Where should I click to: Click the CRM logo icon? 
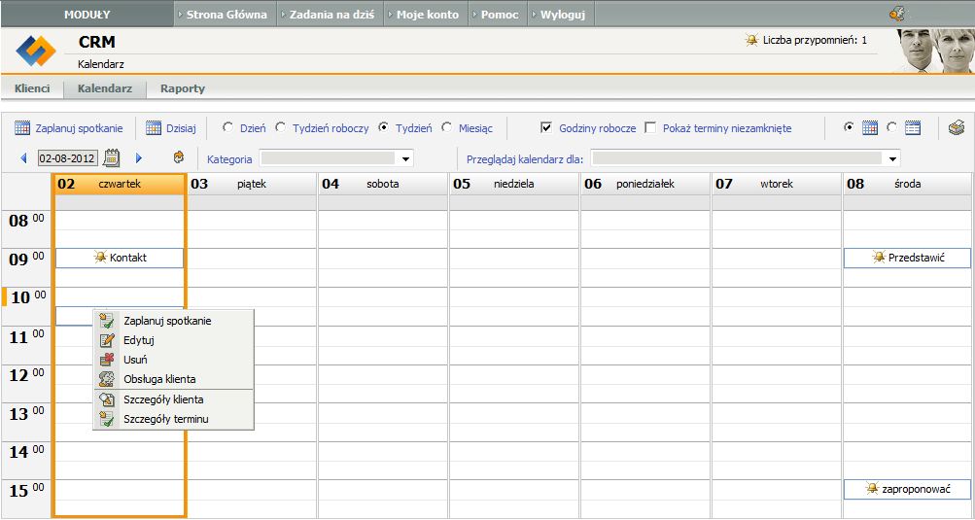(35, 51)
